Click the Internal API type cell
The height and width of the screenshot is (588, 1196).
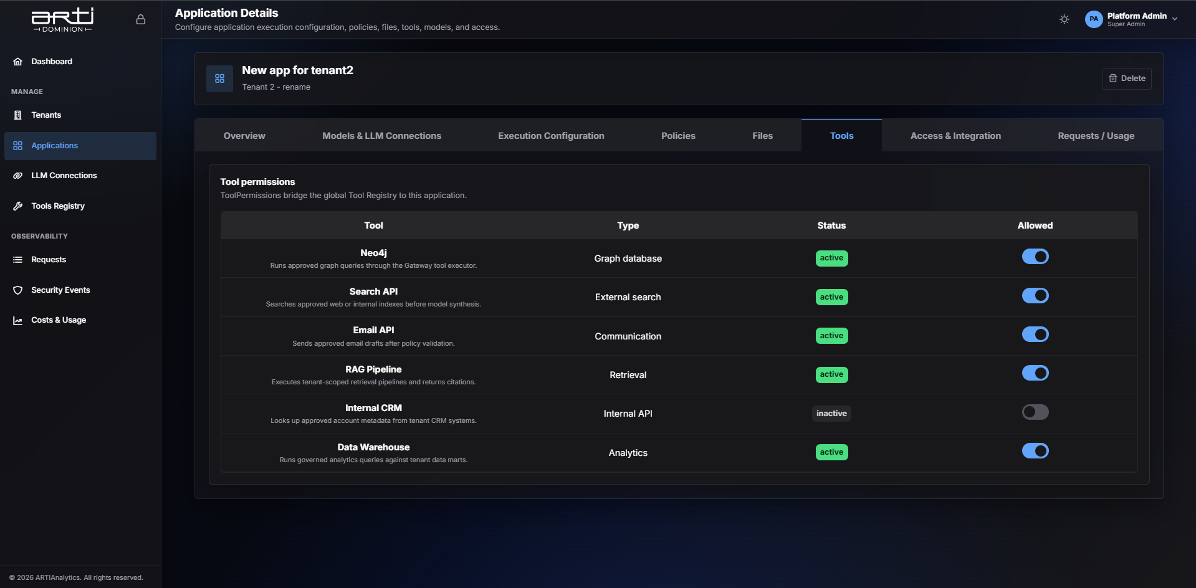(628, 414)
